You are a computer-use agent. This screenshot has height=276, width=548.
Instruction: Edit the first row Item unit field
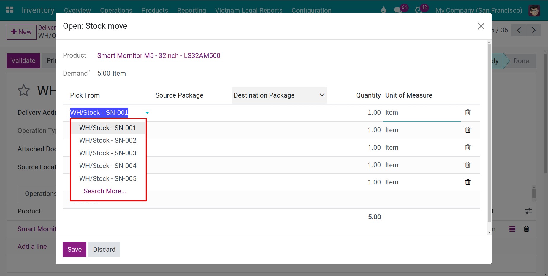click(x=422, y=113)
